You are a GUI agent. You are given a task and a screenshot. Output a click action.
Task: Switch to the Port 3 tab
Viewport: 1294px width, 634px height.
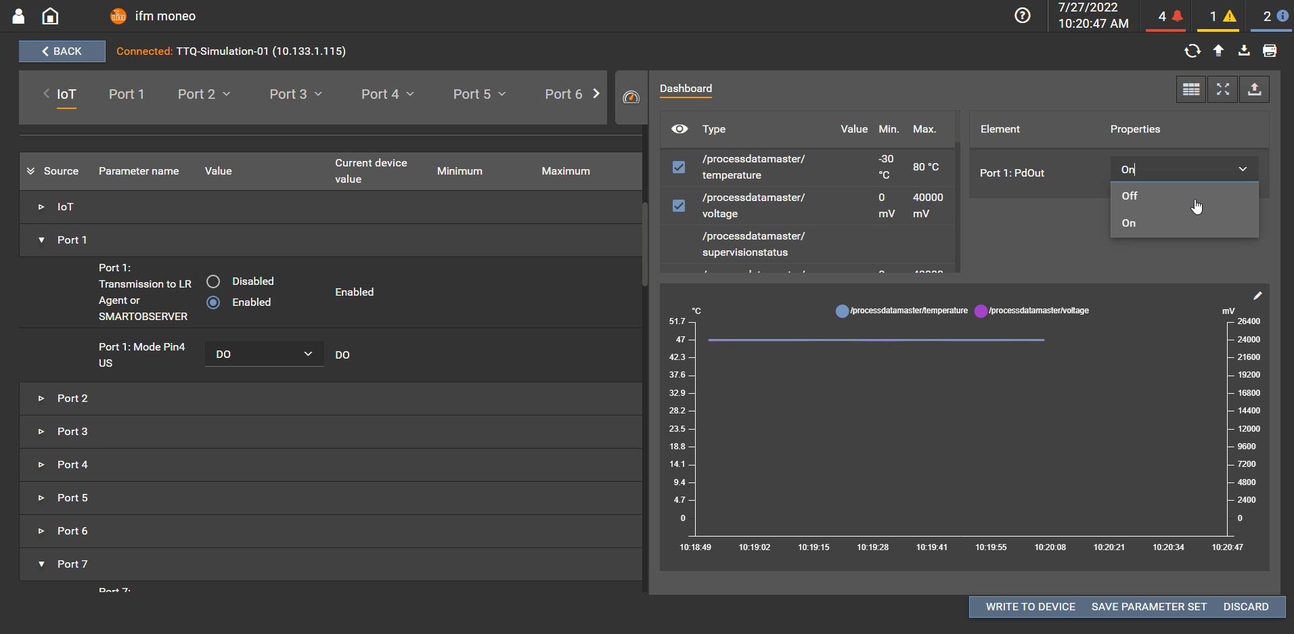tap(288, 94)
